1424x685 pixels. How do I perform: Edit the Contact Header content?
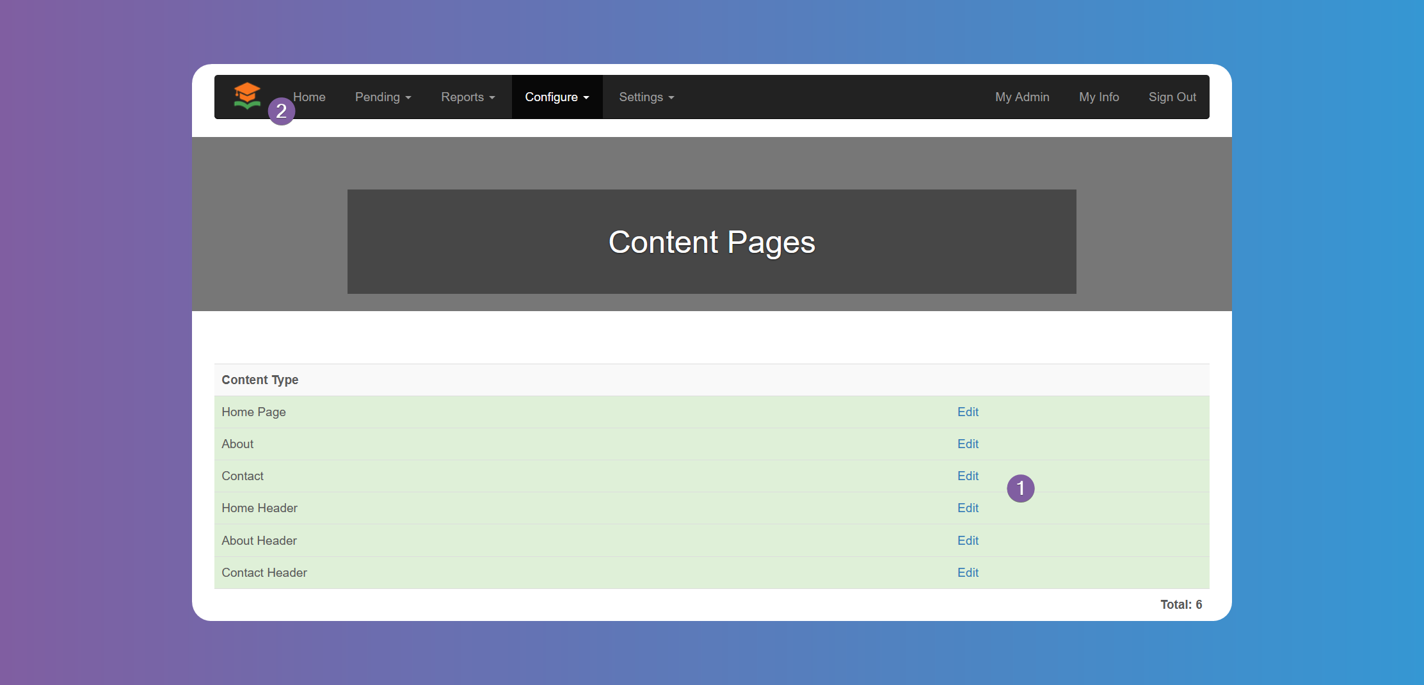[968, 572]
